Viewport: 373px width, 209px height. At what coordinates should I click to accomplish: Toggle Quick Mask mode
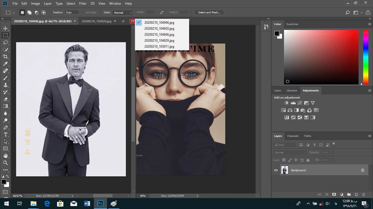pyautogui.click(x=5, y=192)
